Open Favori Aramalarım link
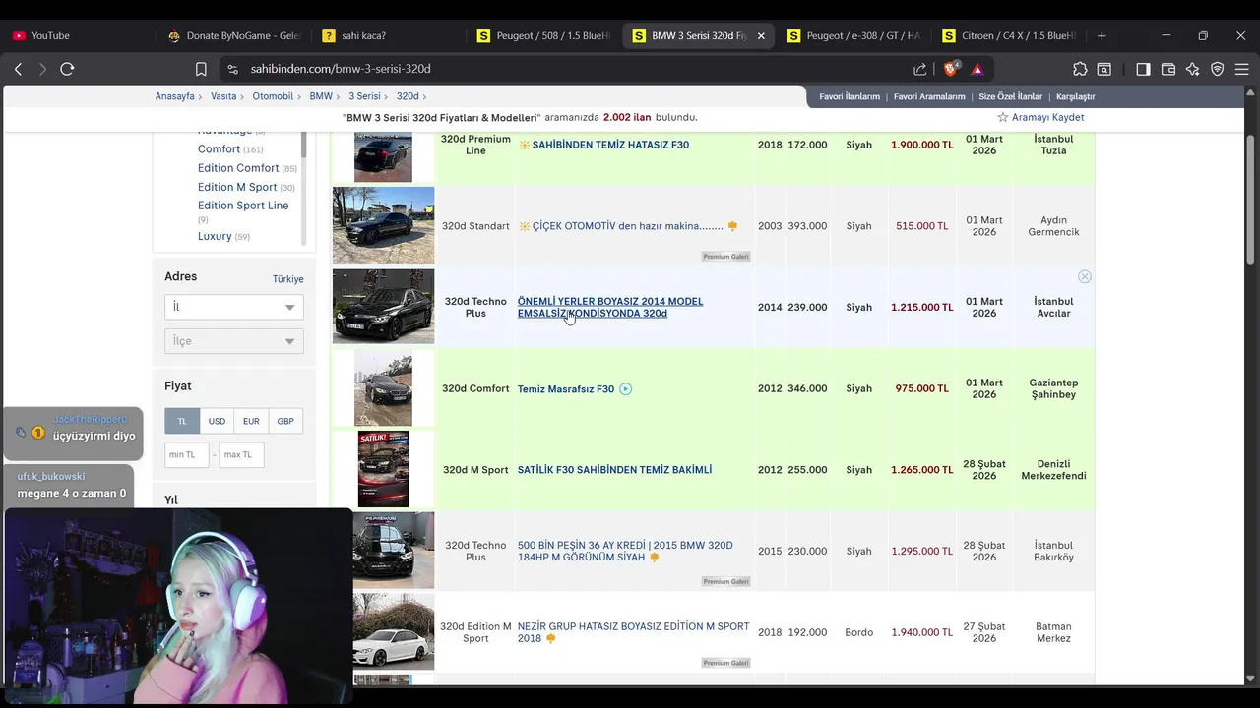 [x=929, y=96]
